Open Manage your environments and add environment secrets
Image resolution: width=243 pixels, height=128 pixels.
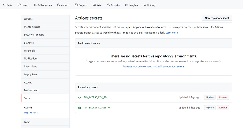154,66
